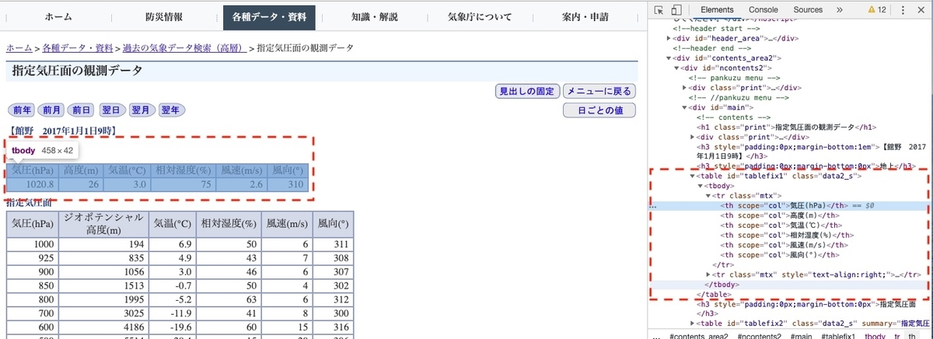Viewport: 933px width, 339px height.
Task: Click the メニューに戻る button
Action: [599, 91]
